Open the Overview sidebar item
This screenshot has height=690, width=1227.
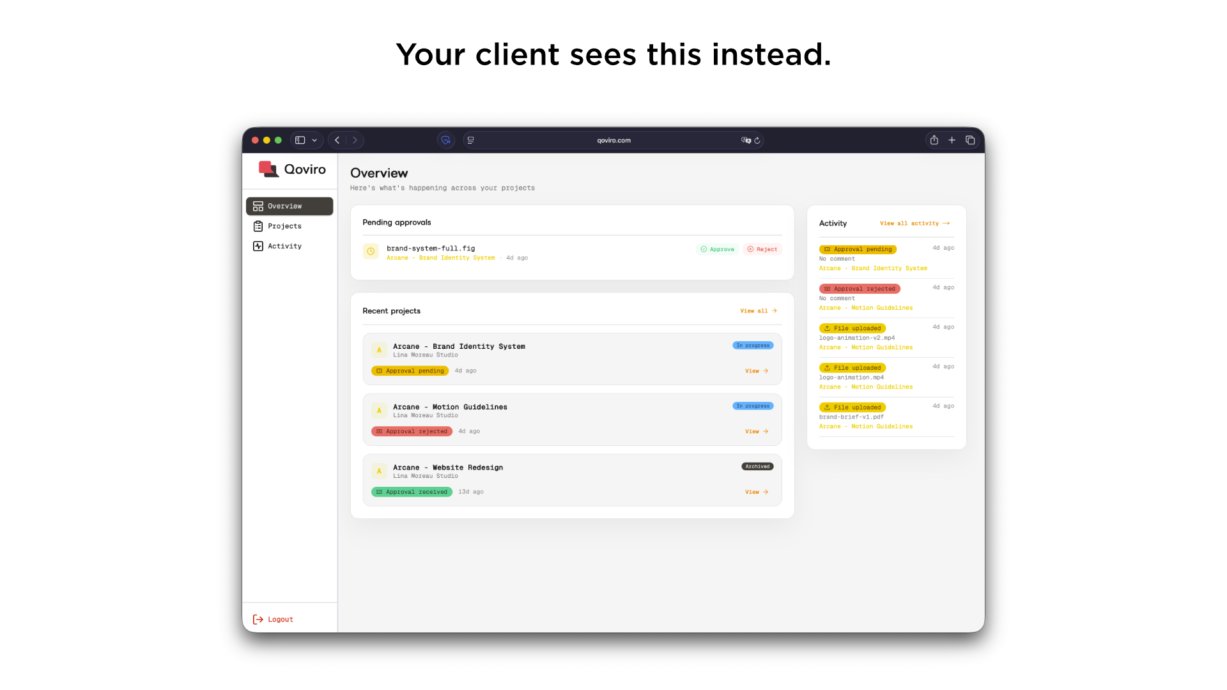(289, 206)
